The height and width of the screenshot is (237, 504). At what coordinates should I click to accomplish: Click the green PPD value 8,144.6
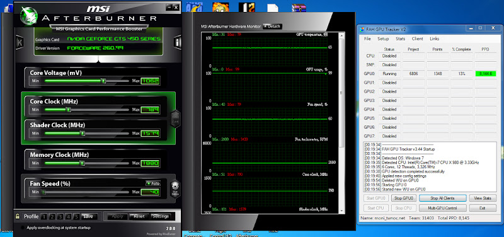(x=485, y=74)
